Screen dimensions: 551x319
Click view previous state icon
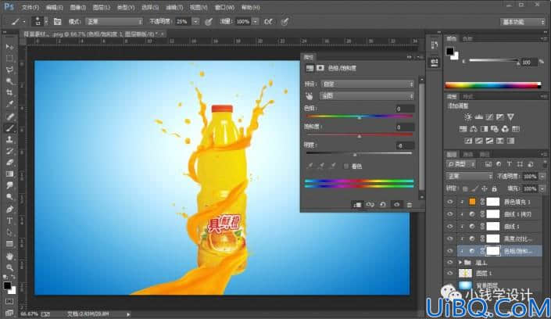point(370,205)
